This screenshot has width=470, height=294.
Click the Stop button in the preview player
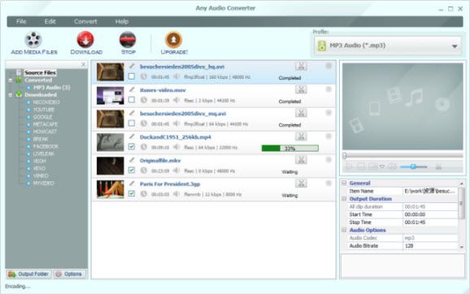pyautogui.click(x=361, y=166)
